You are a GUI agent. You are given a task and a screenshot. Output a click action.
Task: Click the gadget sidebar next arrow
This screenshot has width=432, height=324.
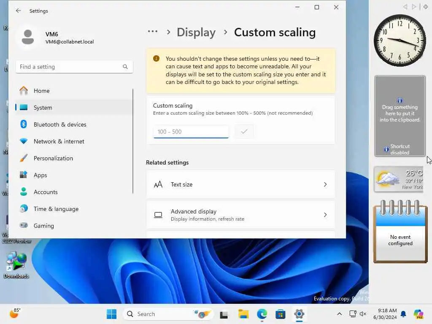point(414,7)
